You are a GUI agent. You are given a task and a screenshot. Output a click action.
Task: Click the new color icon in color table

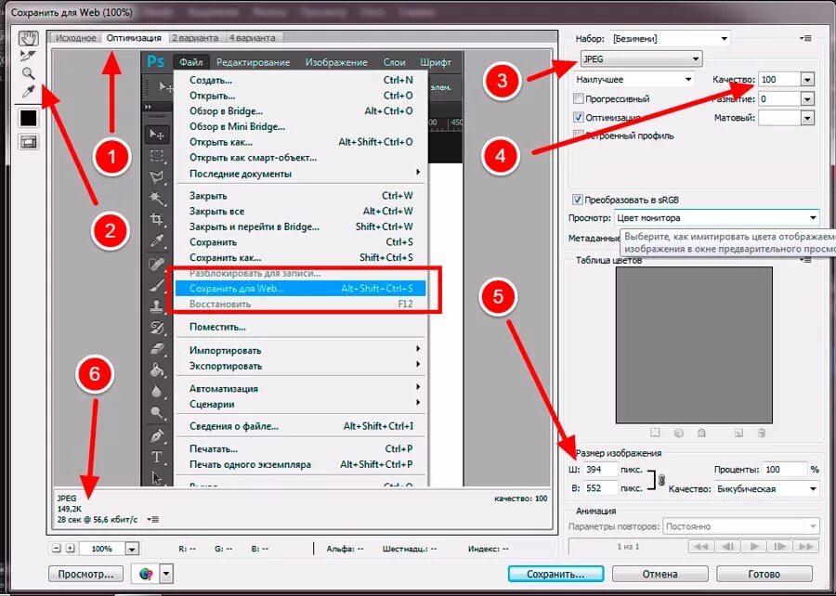click(x=738, y=433)
